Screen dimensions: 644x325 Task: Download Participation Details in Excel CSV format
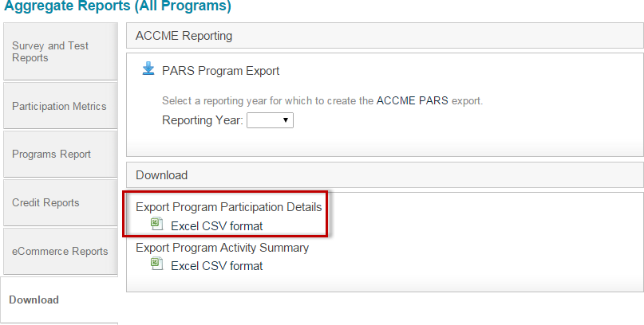pyautogui.click(x=217, y=226)
